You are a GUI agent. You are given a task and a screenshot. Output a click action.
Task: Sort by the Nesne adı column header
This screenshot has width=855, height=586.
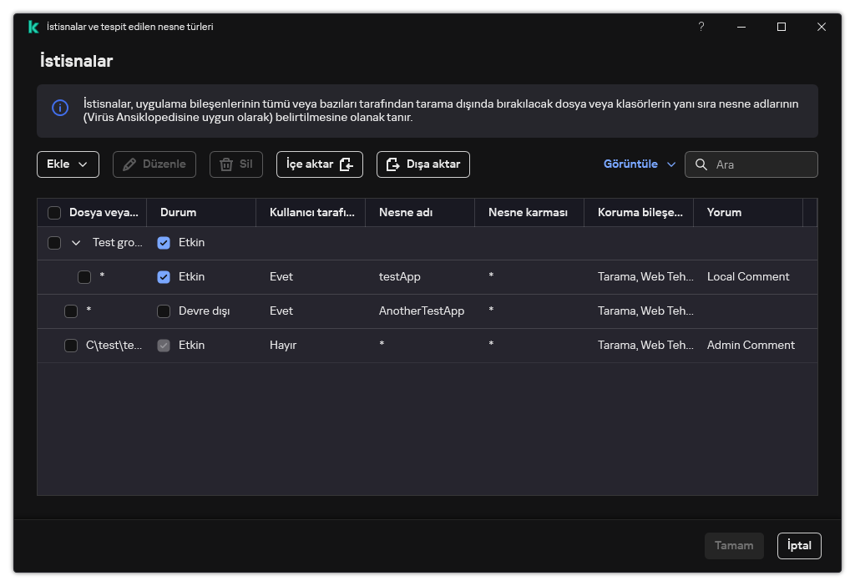[406, 213]
